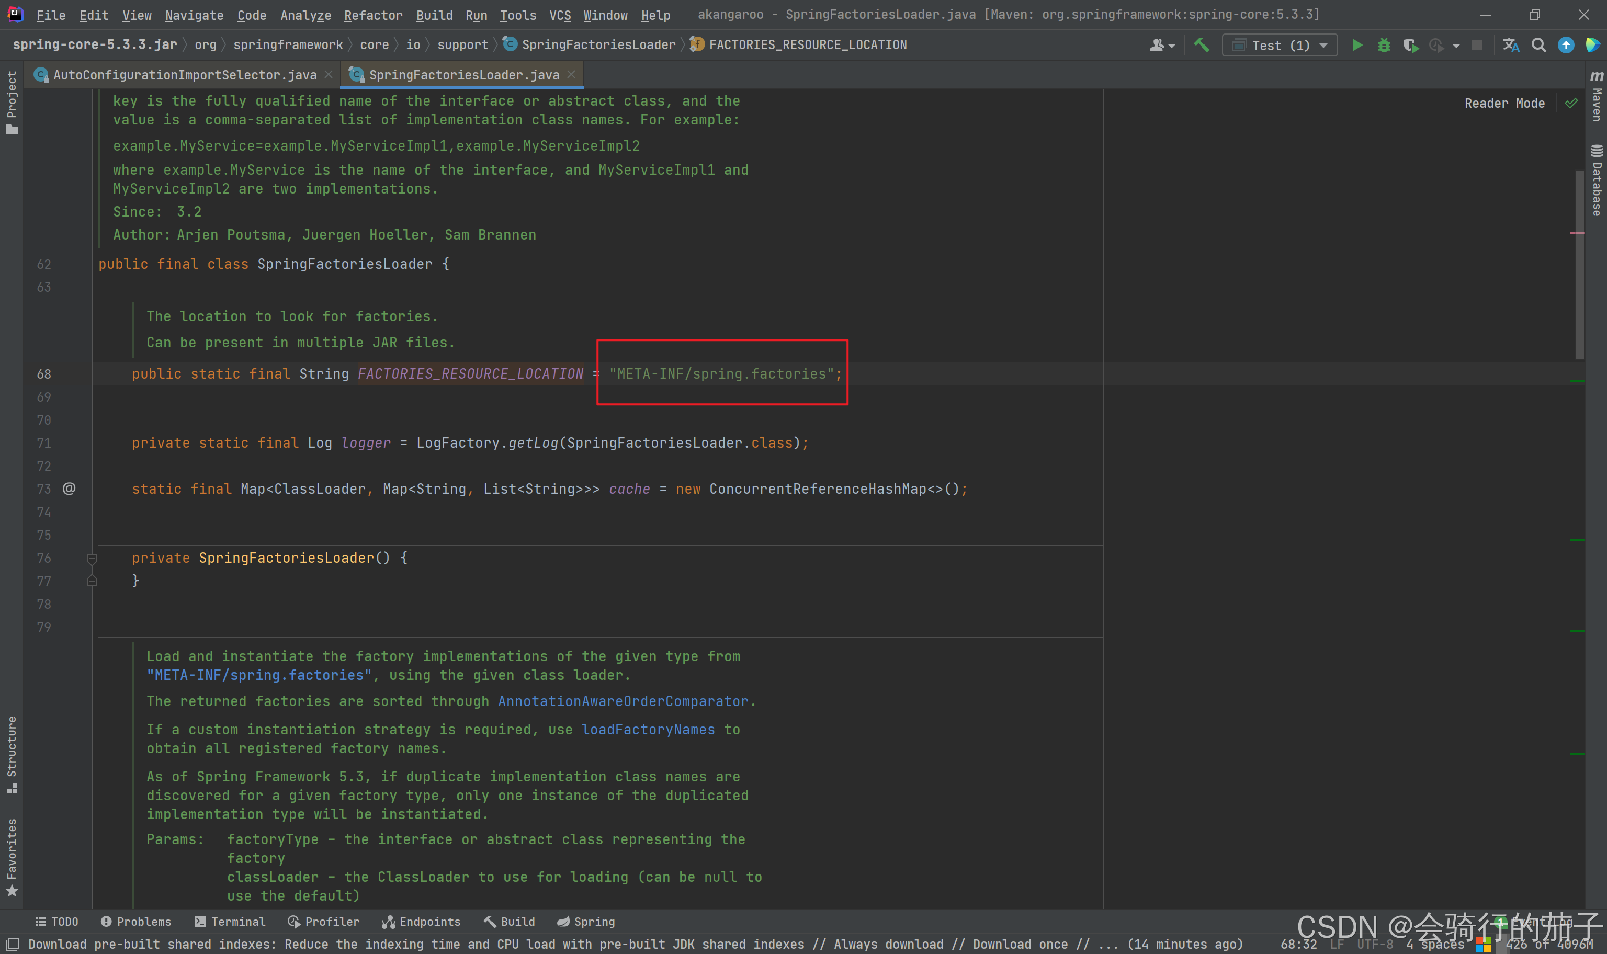Screen dimensions: 1607x954
Task: Open the Refactor menu
Action: (x=373, y=15)
